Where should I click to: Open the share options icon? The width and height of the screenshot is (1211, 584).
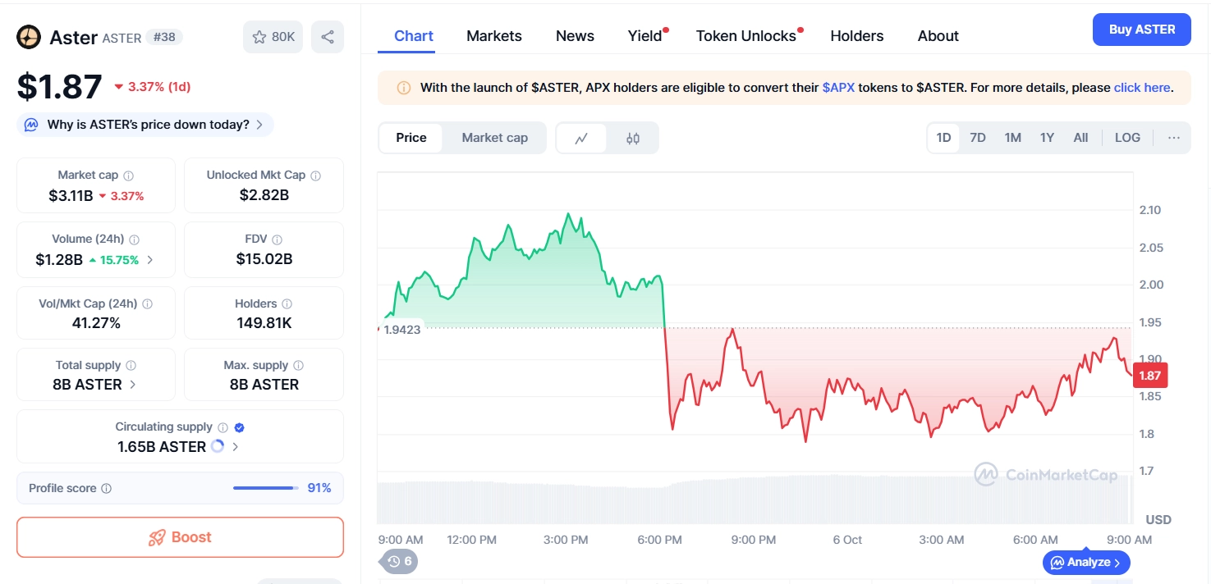[327, 36]
